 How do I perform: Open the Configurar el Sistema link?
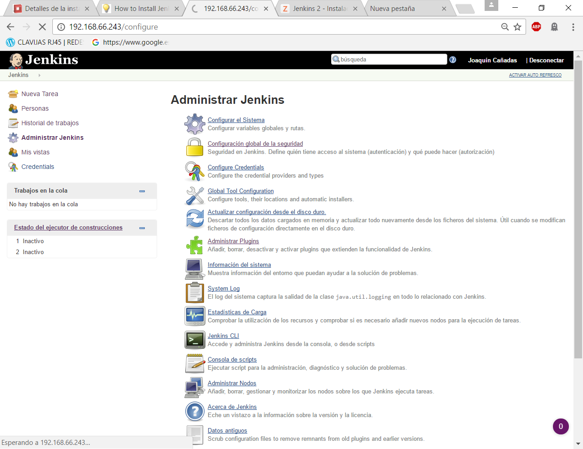pos(236,120)
